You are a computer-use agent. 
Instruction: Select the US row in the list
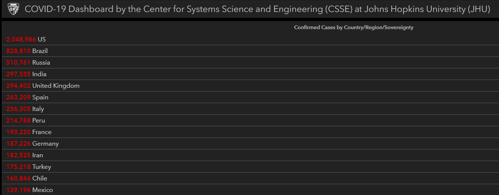click(250, 39)
